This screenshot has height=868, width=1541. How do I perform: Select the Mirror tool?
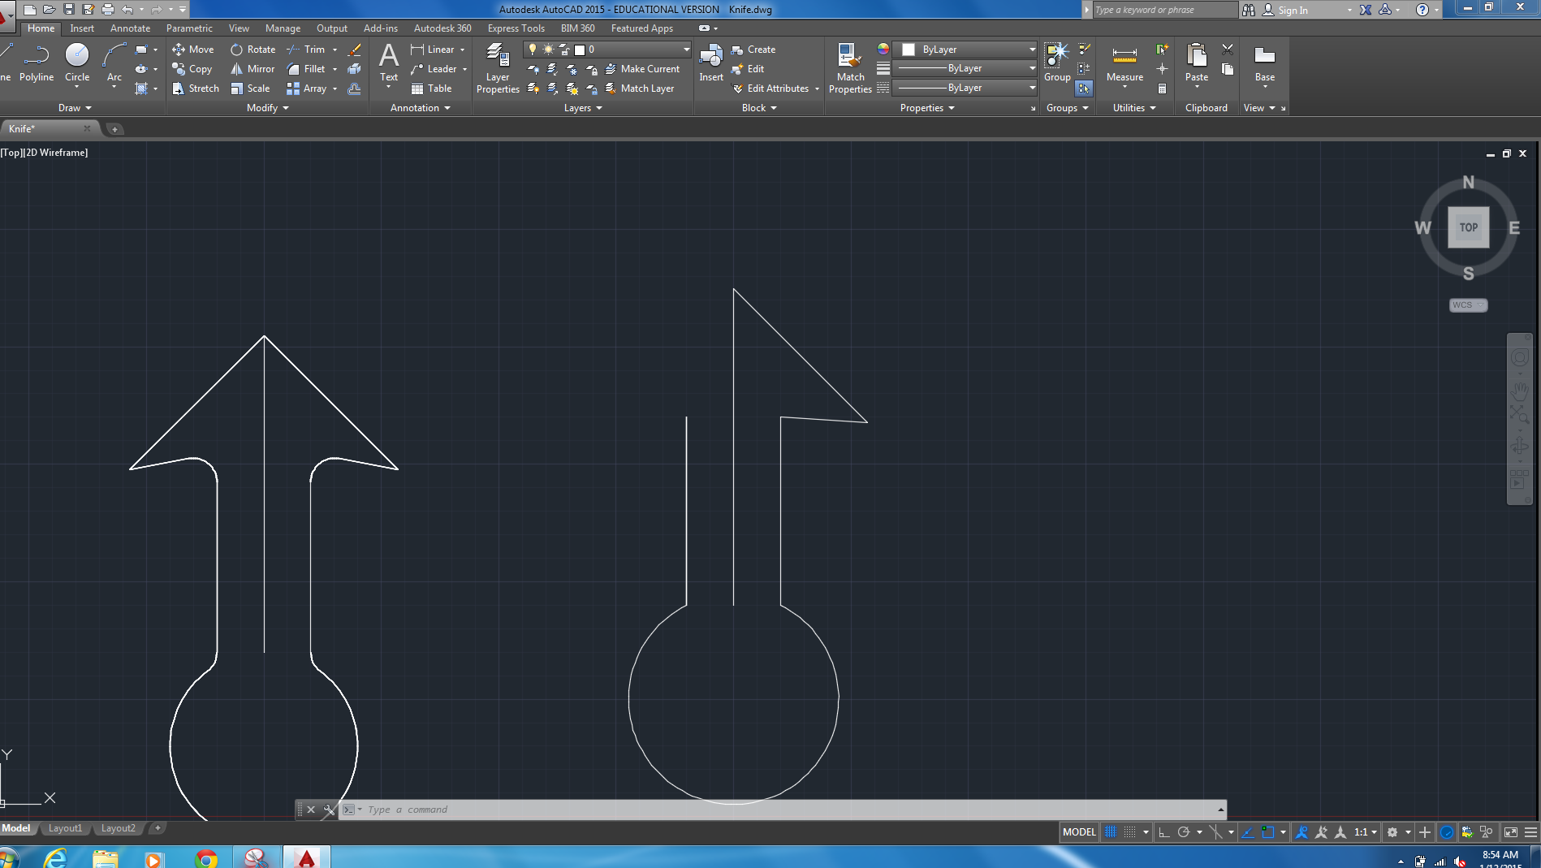coord(252,69)
